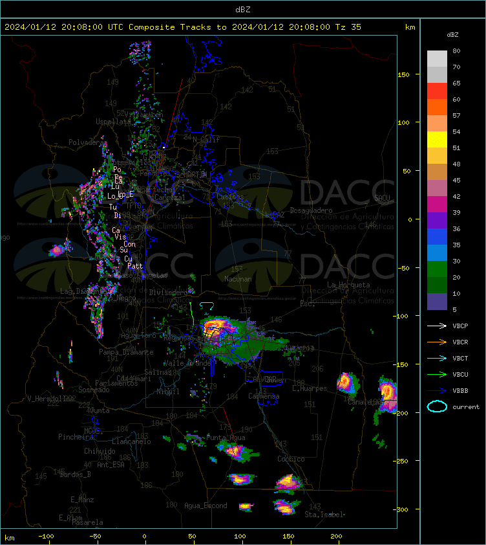Screen dimensions: 486x545
Task: Click the 'SACU' label on the map
Action: coord(382,198)
